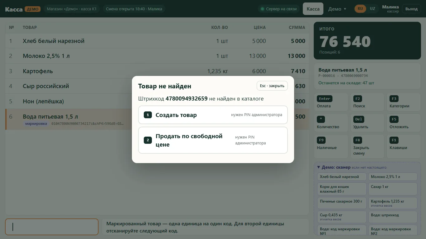Select receipt row Молоко 2,5% 1 л
The width and height of the screenshot is (426, 239).
click(x=157, y=56)
